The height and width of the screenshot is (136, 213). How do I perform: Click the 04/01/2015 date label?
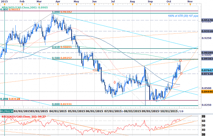pyautogui.click(x=58, y=111)
